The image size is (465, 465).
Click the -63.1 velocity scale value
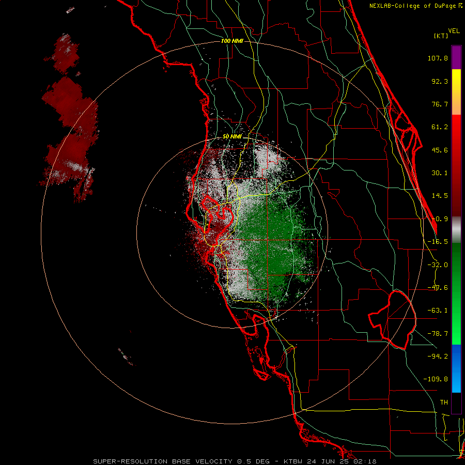point(438,311)
